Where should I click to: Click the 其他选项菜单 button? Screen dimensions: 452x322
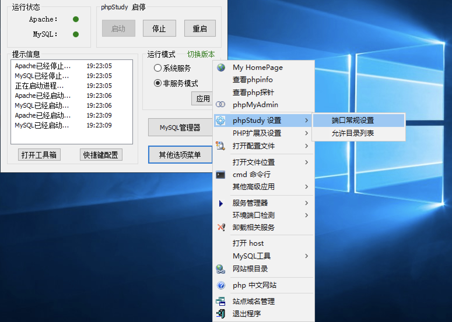pos(180,155)
